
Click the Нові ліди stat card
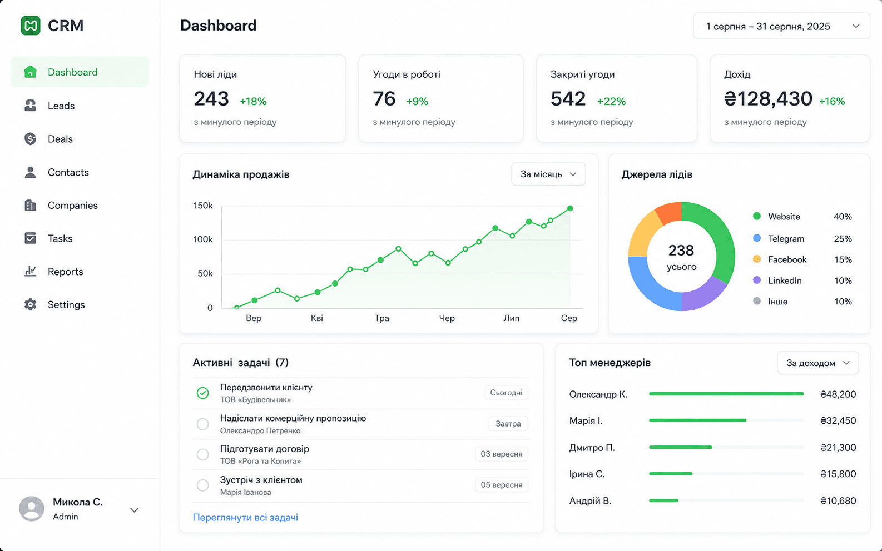point(262,98)
